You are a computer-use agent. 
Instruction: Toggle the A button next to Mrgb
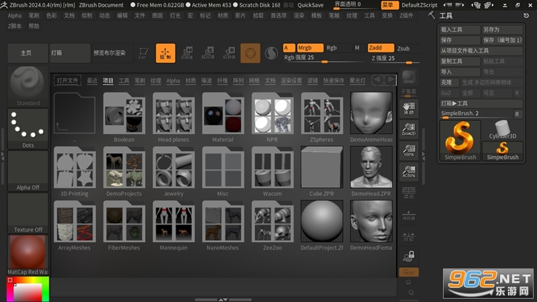(x=289, y=48)
